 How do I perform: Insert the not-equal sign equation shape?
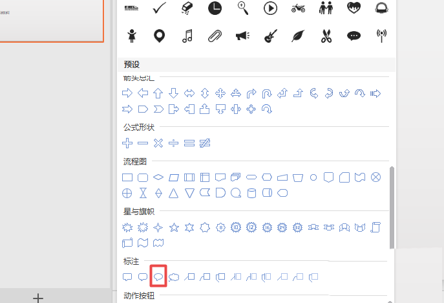pos(205,143)
